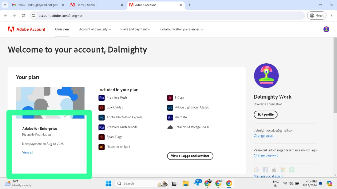Expand the Account and security menu

(x=95, y=29)
